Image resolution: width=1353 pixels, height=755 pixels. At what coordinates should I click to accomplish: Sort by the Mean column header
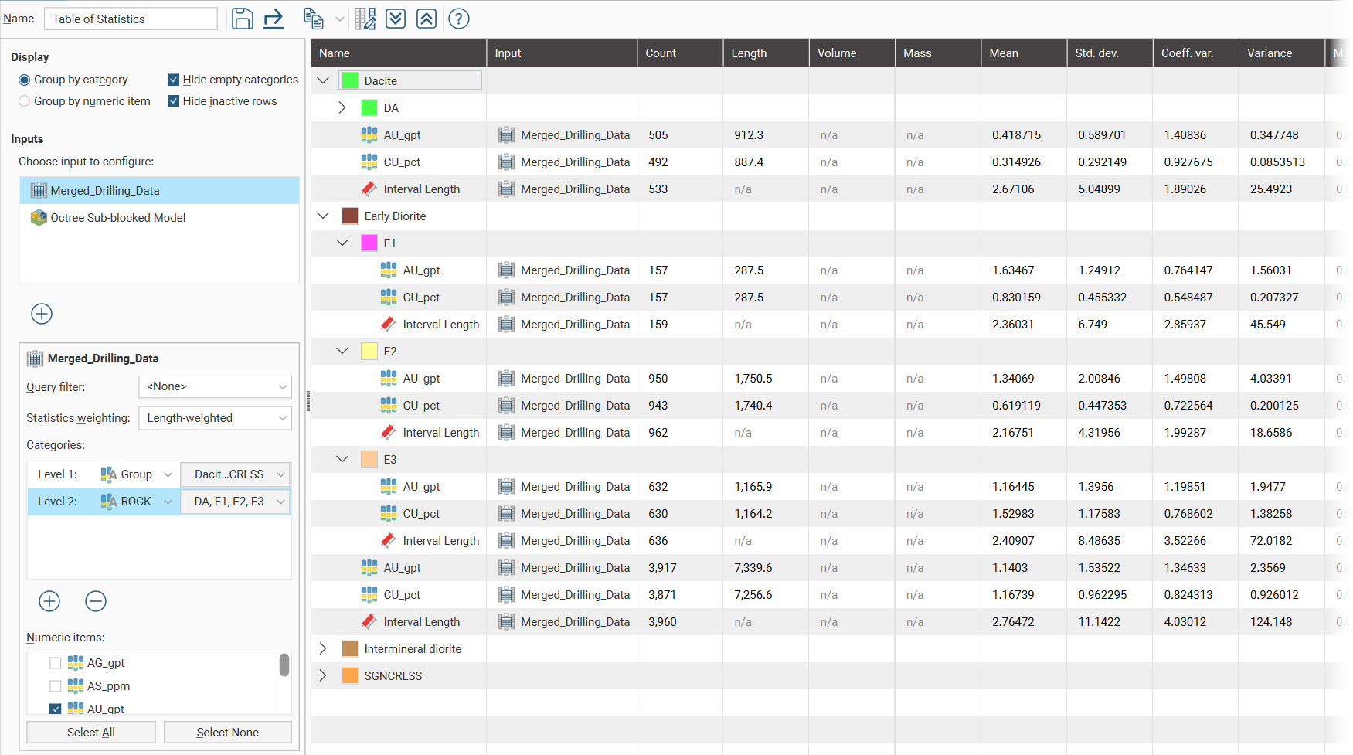tap(1004, 53)
